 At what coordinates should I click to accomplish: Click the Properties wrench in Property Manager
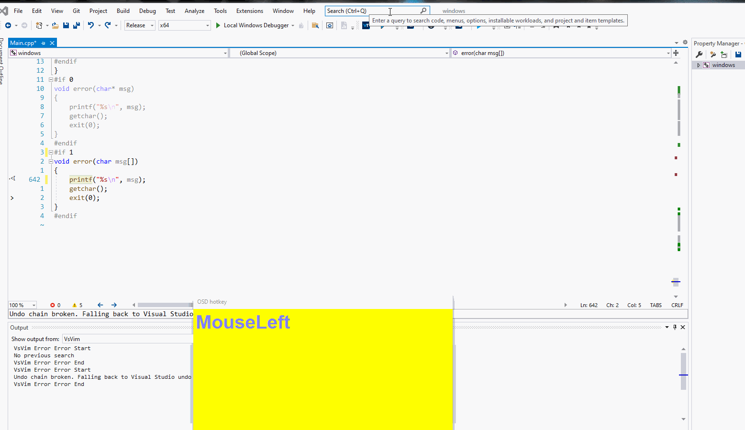[699, 55]
